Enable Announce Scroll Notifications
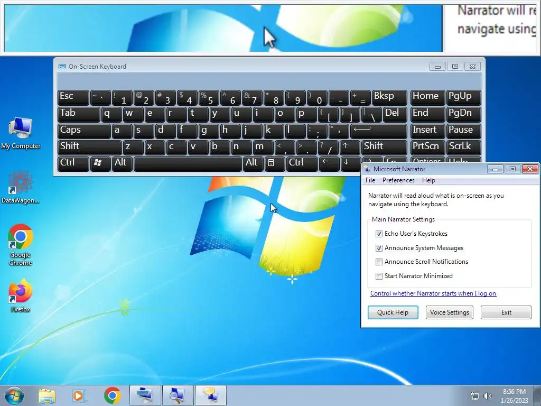541x406 pixels. 379,262
